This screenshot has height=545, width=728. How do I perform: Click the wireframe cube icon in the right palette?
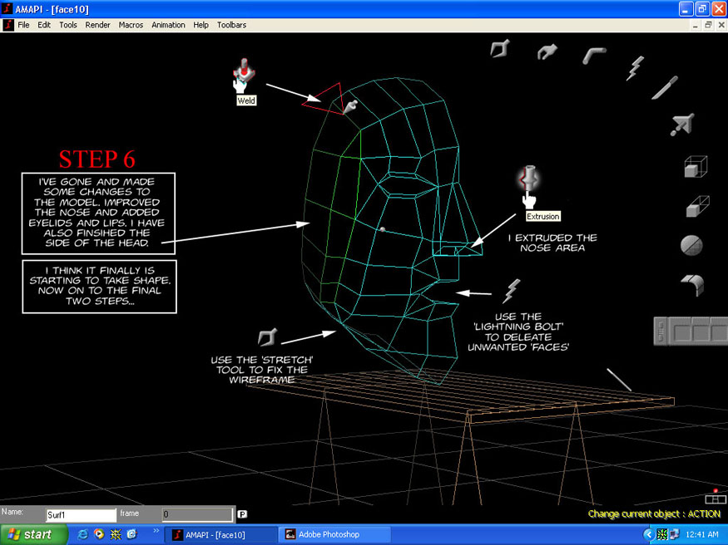tap(694, 167)
